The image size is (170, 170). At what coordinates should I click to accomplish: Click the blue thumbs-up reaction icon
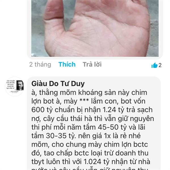coord(154,65)
